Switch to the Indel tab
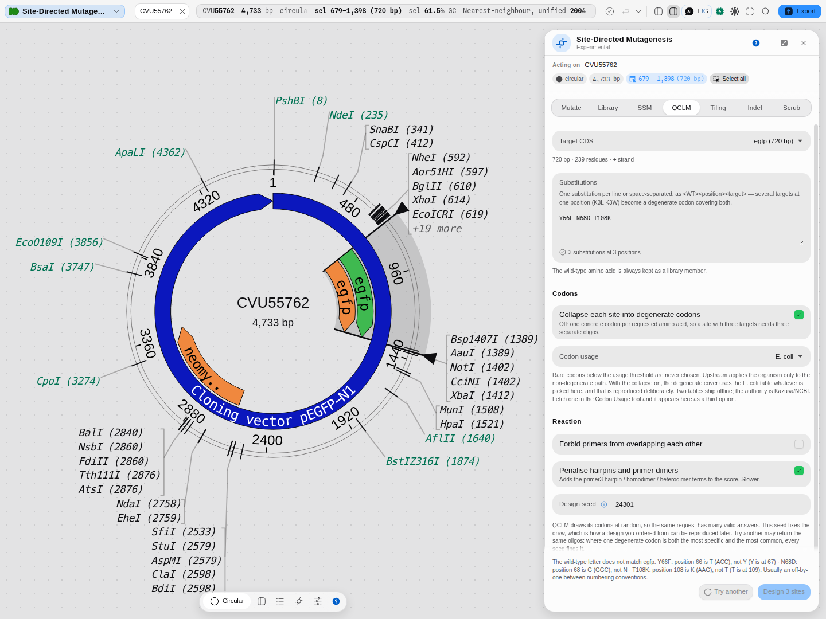This screenshot has height=619, width=826. pos(755,108)
